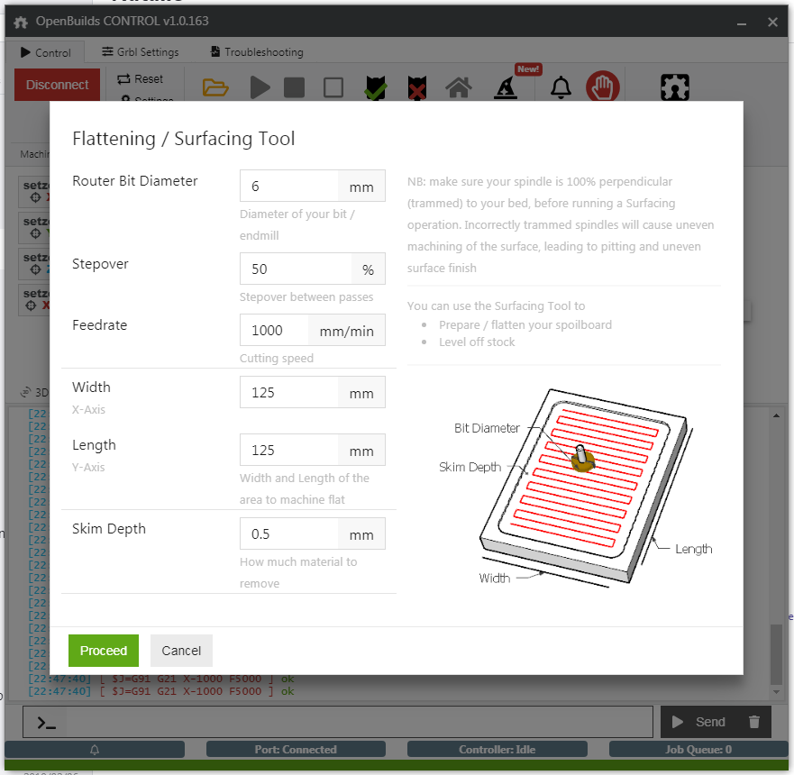The height and width of the screenshot is (775, 794).
Task: Check the Port: Connected status indicator
Action: click(296, 749)
